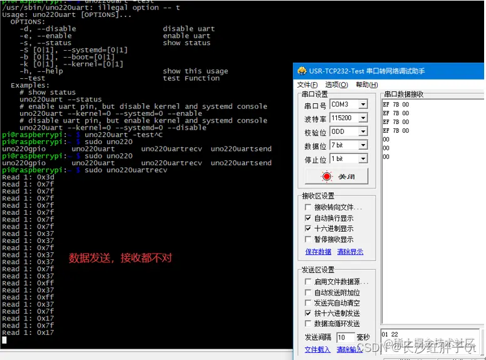
Task: Open the 文件(F) menu
Action: click(307, 85)
